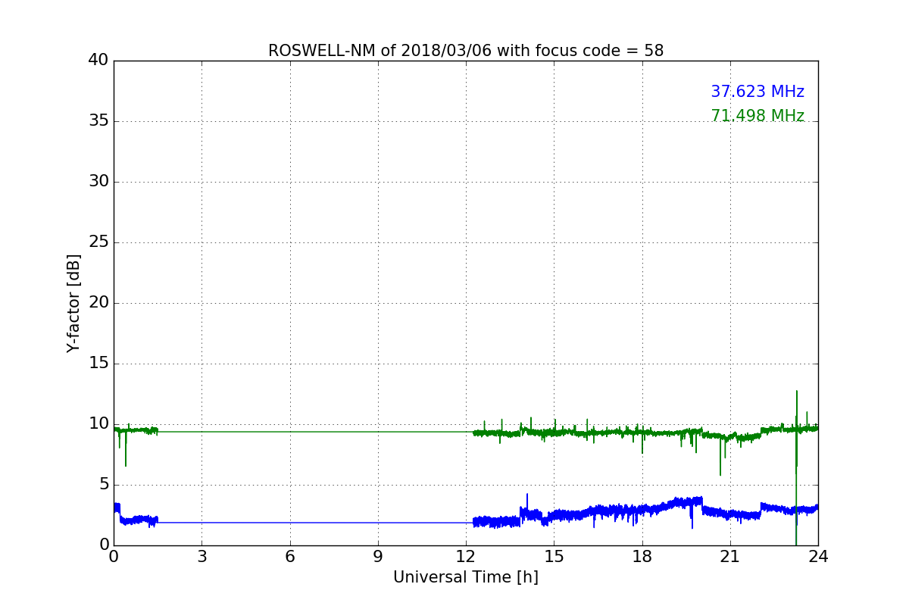Click the x-axis tick label 21

point(730,557)
